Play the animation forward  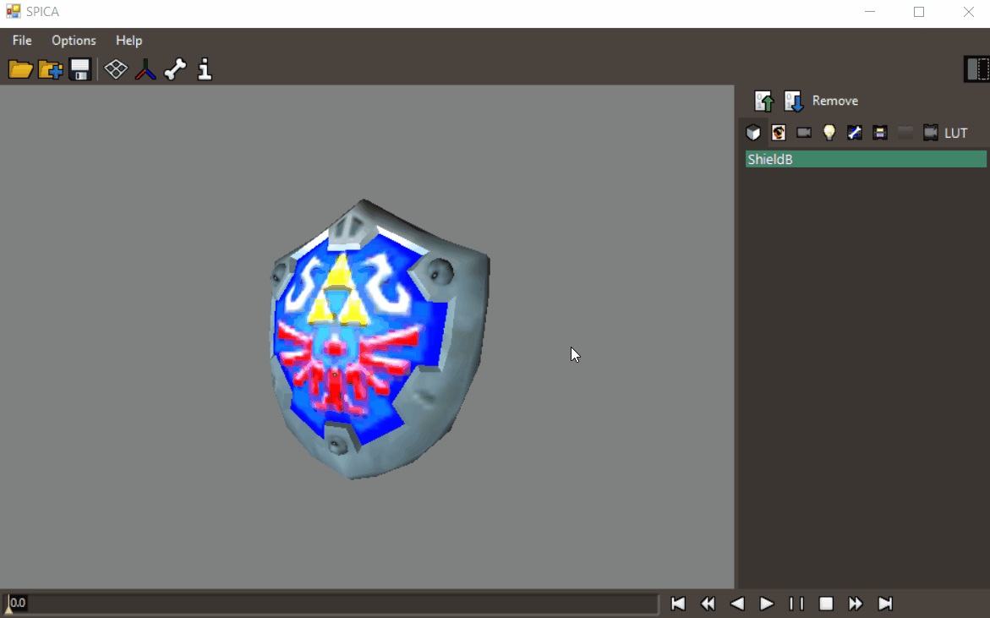767,604
